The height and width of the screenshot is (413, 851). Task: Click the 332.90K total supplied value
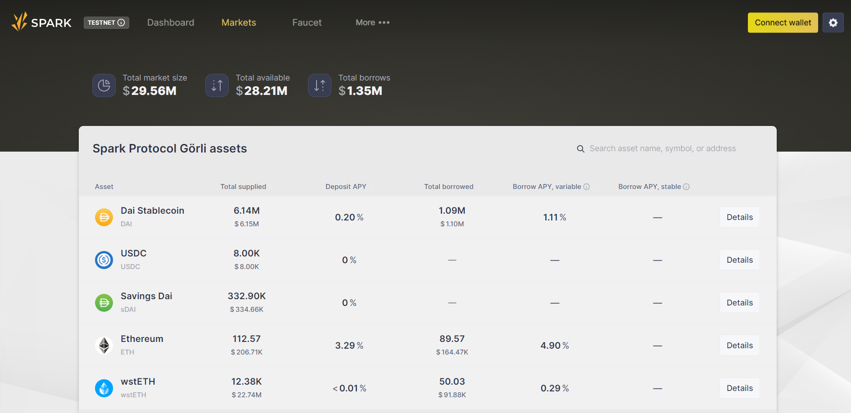tap(247, 296)
